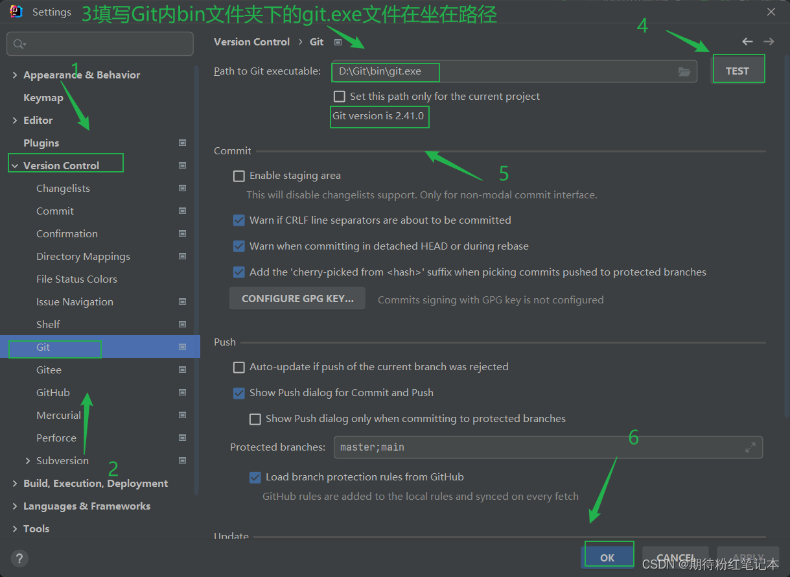Toggle cherry-picked suffix checkbox
The image size is (790, 577).
click(x=238, y=272)
